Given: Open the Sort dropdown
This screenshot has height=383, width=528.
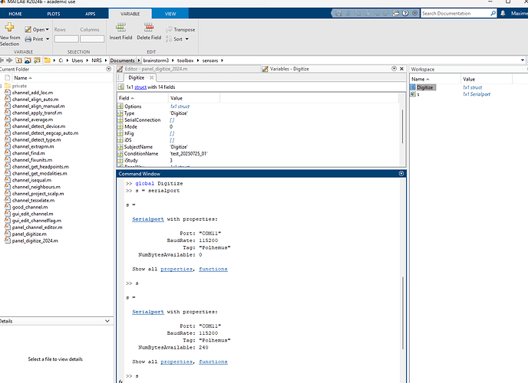Looking at the screenshot, I should [187, 39].
